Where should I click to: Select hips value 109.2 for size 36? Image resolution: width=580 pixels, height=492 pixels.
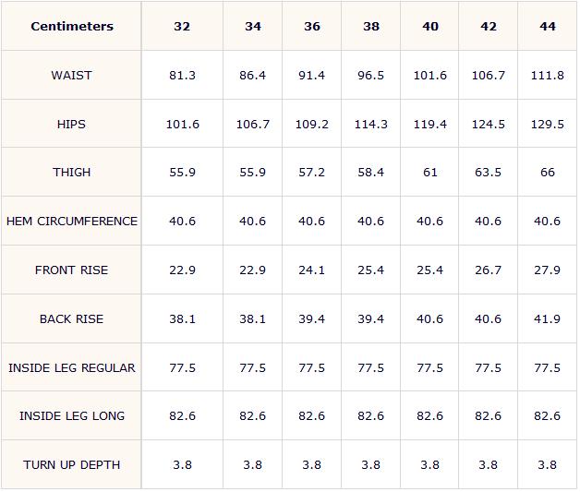tap(311, 124)
